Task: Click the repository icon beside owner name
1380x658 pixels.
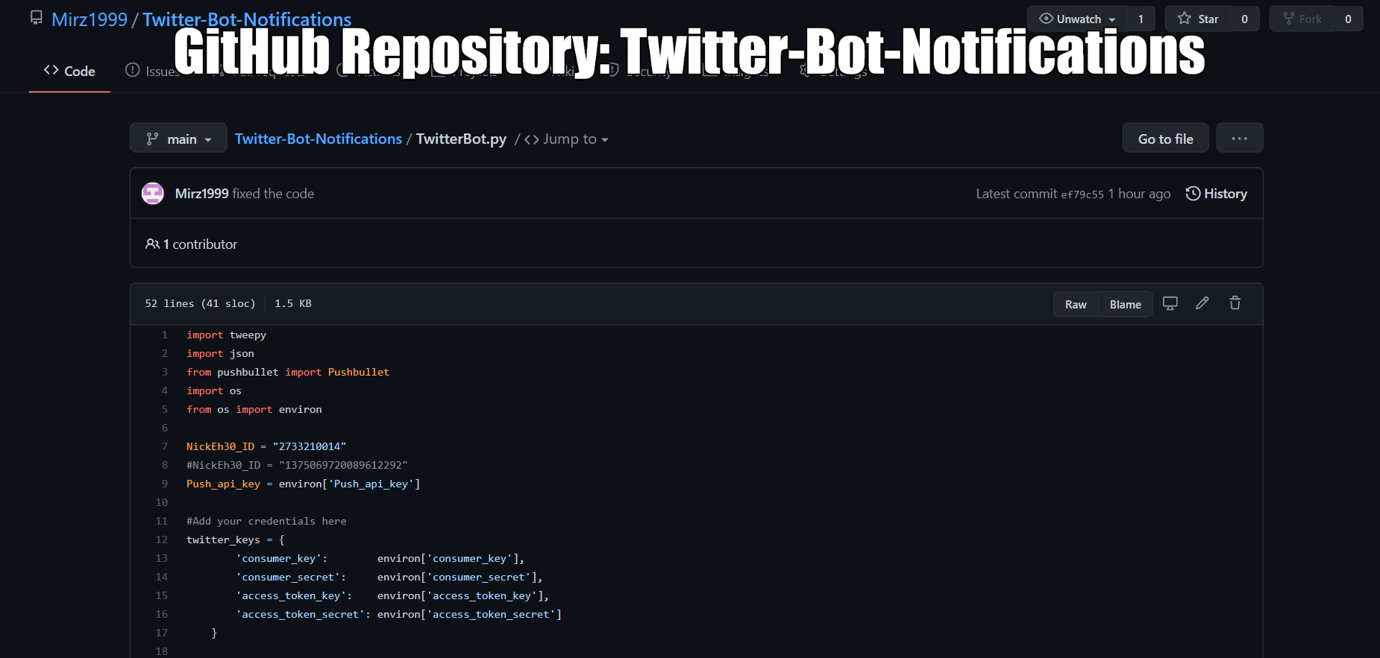Action: 36,18
